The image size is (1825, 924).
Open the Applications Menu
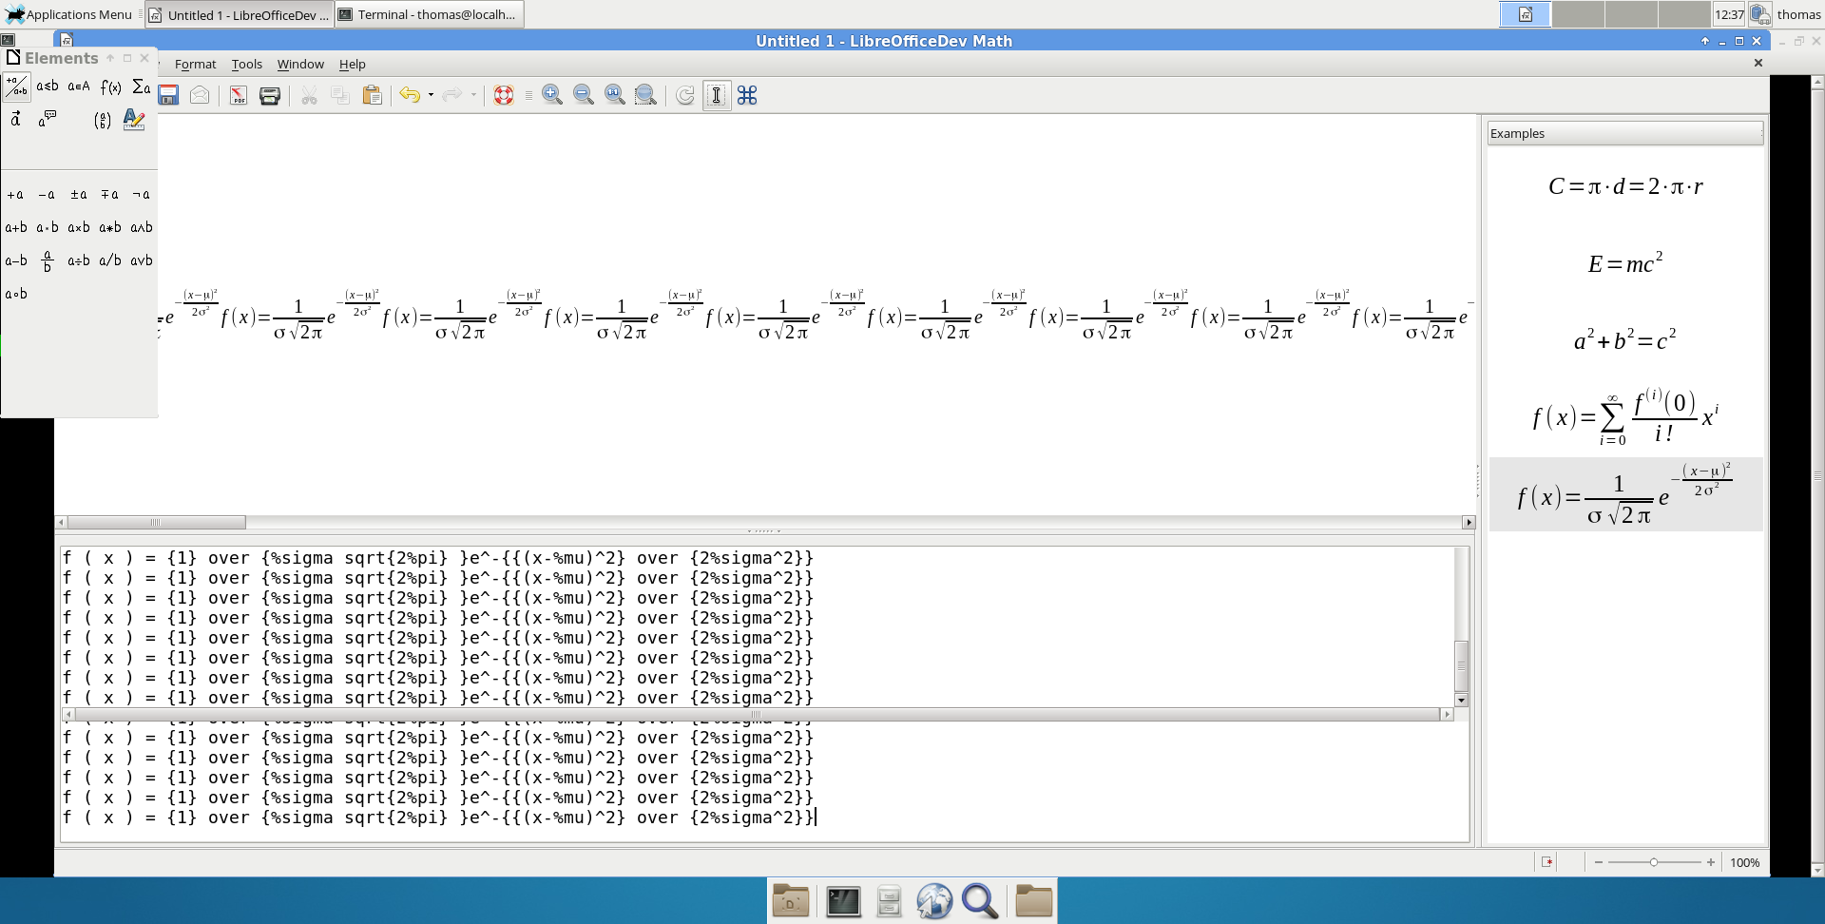[69, 14]
